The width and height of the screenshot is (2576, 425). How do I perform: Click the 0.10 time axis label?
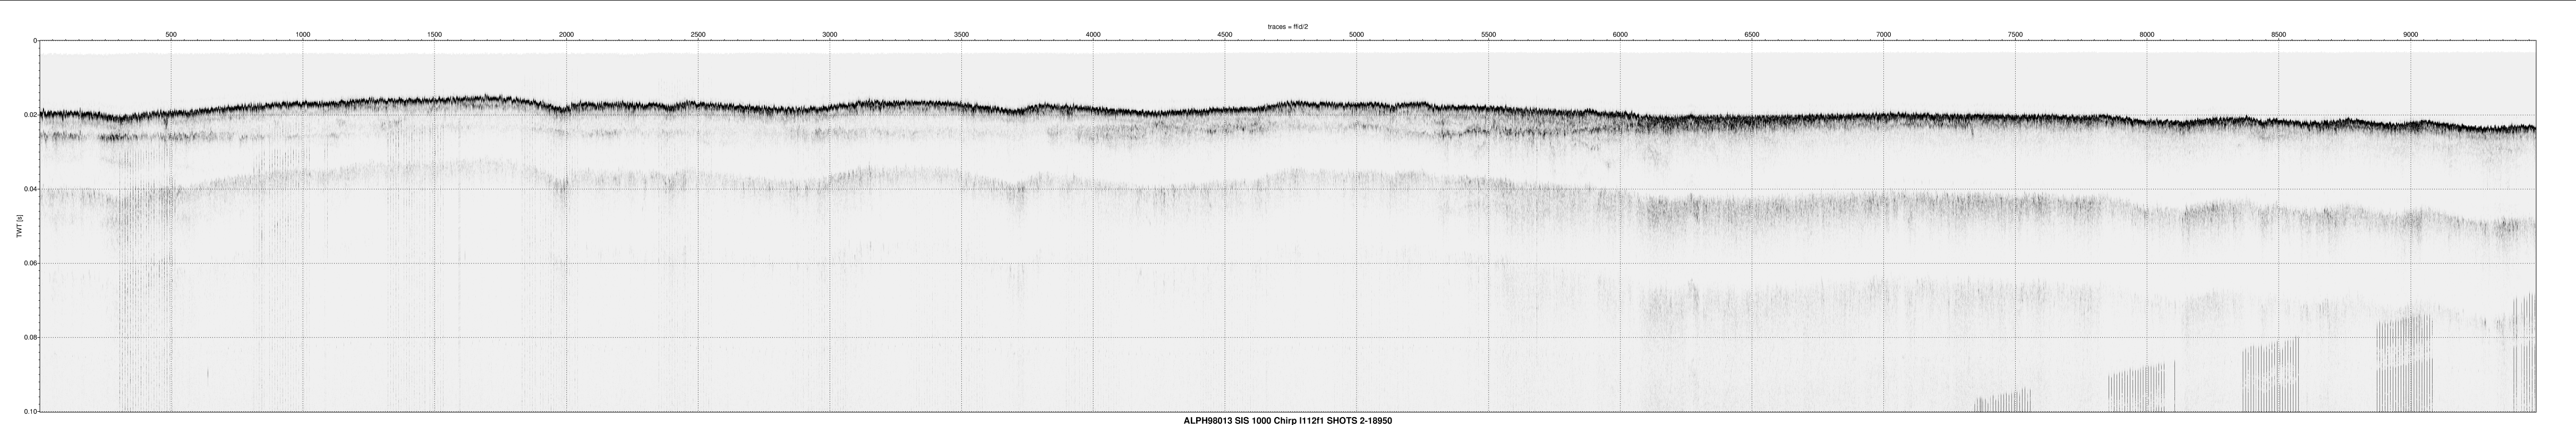pyautogui.click(x=31, y=411)
